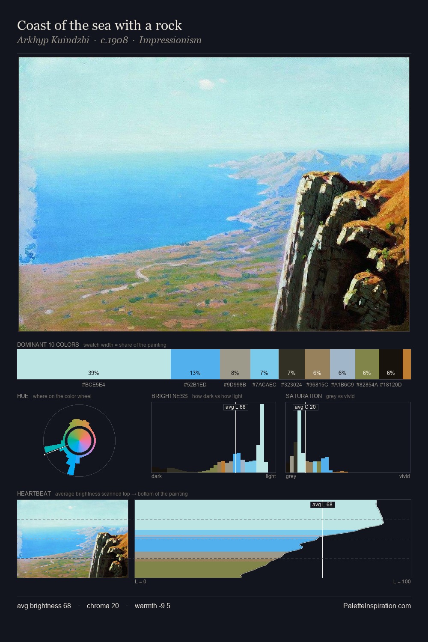Click the date "c.1908"
This screenshot has height=642, width=428.
114,40
